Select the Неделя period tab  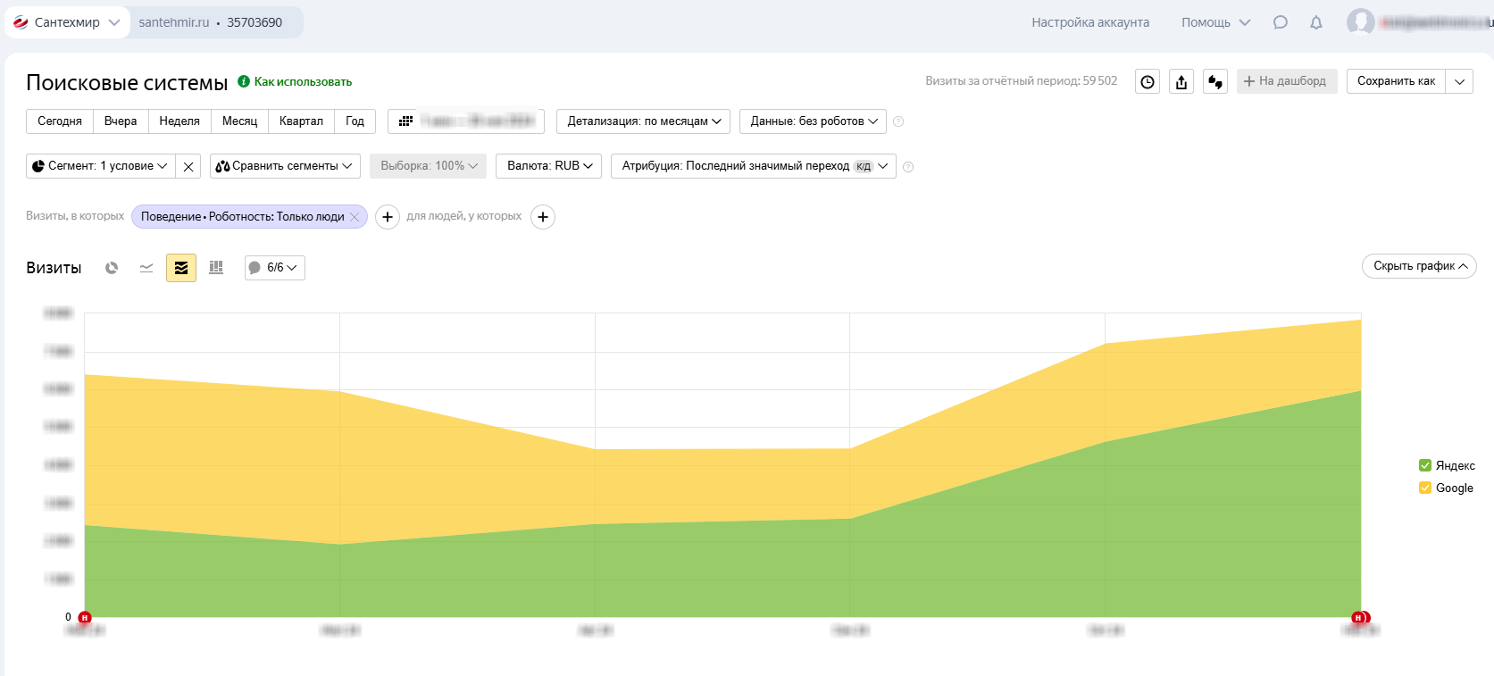click(179, 121)
